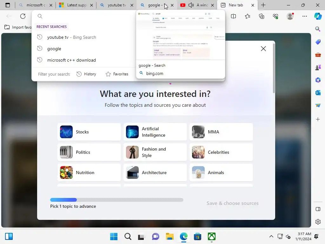Pick the Architecture topic
The width and height of the screenshot is (325, 244).
(155, 173)
